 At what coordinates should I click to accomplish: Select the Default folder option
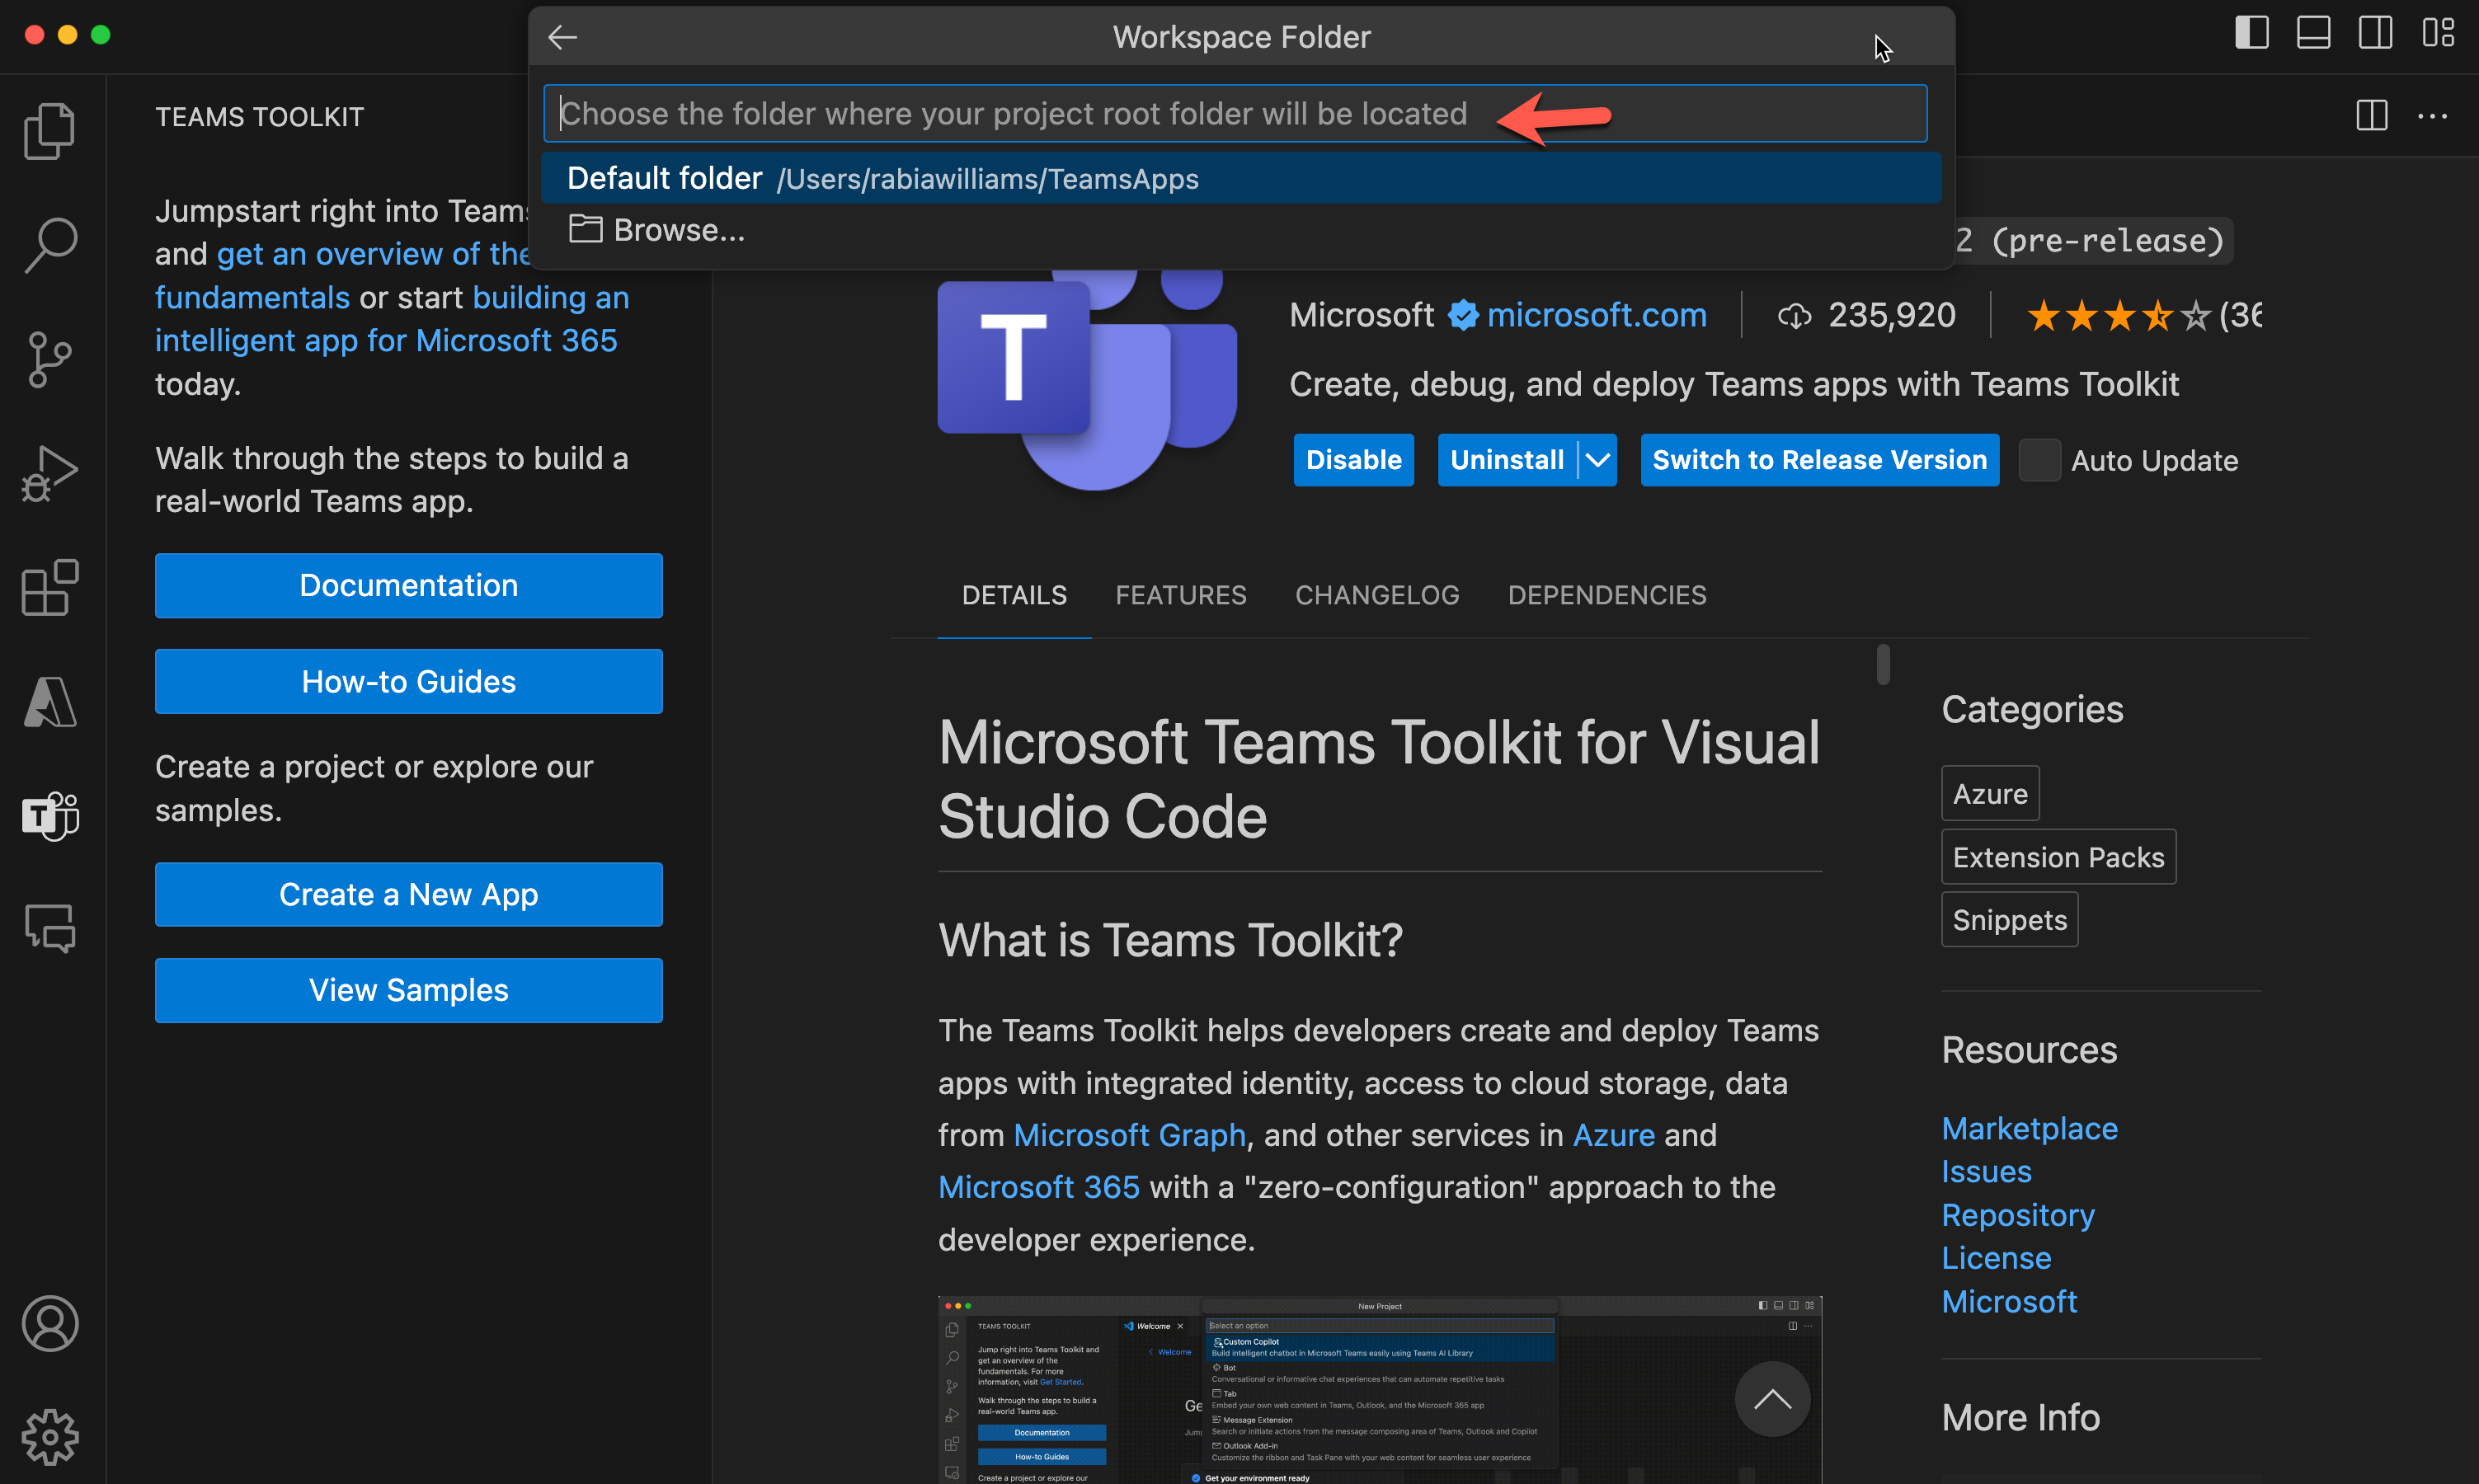[1244, 176]
